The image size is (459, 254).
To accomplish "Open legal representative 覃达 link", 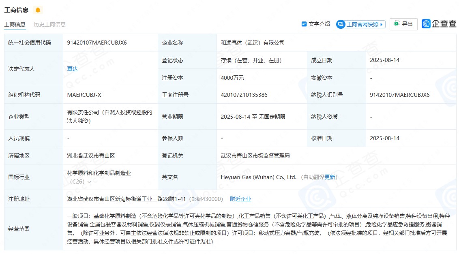I will [72, 69].
